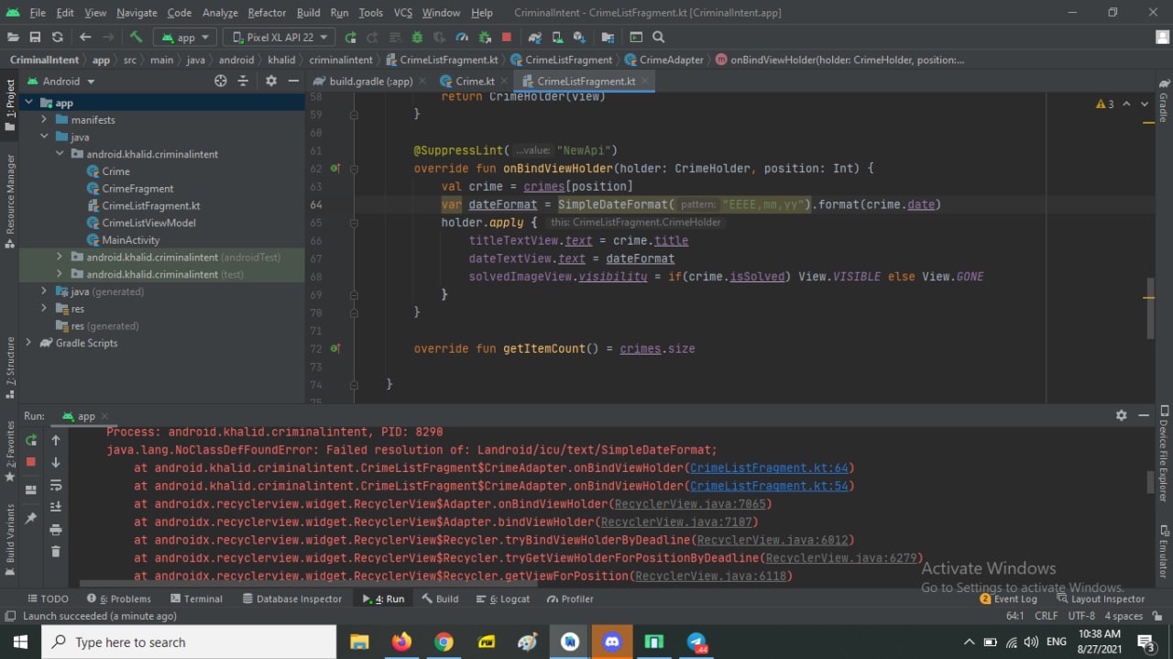Viewport: 1173px width, 659px height.
Task: Open the app run configuration dropdown
Action: (185, 37)
